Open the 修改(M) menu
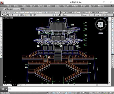The image size is (114, 94). 75,6
